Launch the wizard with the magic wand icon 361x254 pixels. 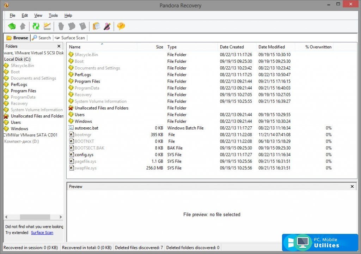[x=107, y=26]
